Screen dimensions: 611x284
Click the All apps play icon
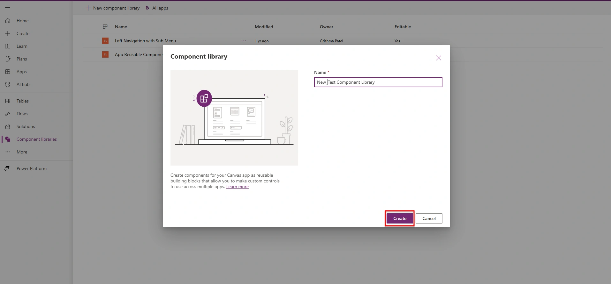[x=147, y=8]
